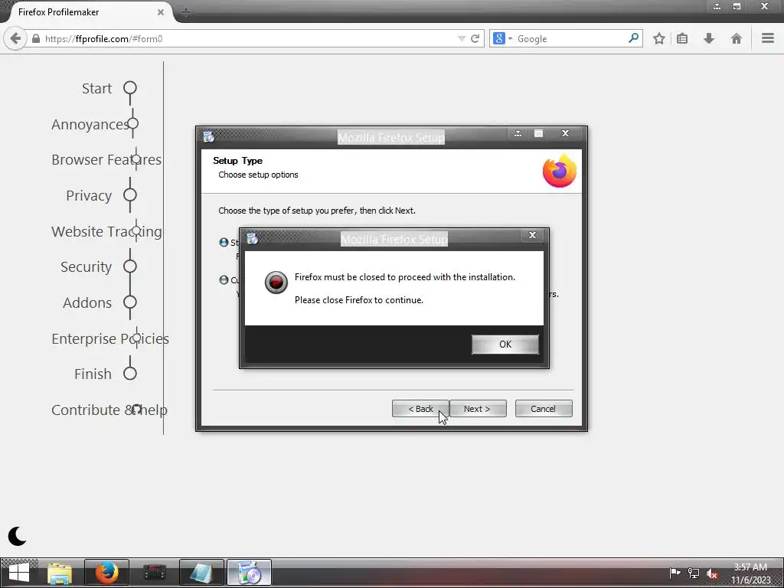This screenshot has width=784, height=588.
Task: Open the Enterprise Policies step
Action: click(x=110, y=338)
